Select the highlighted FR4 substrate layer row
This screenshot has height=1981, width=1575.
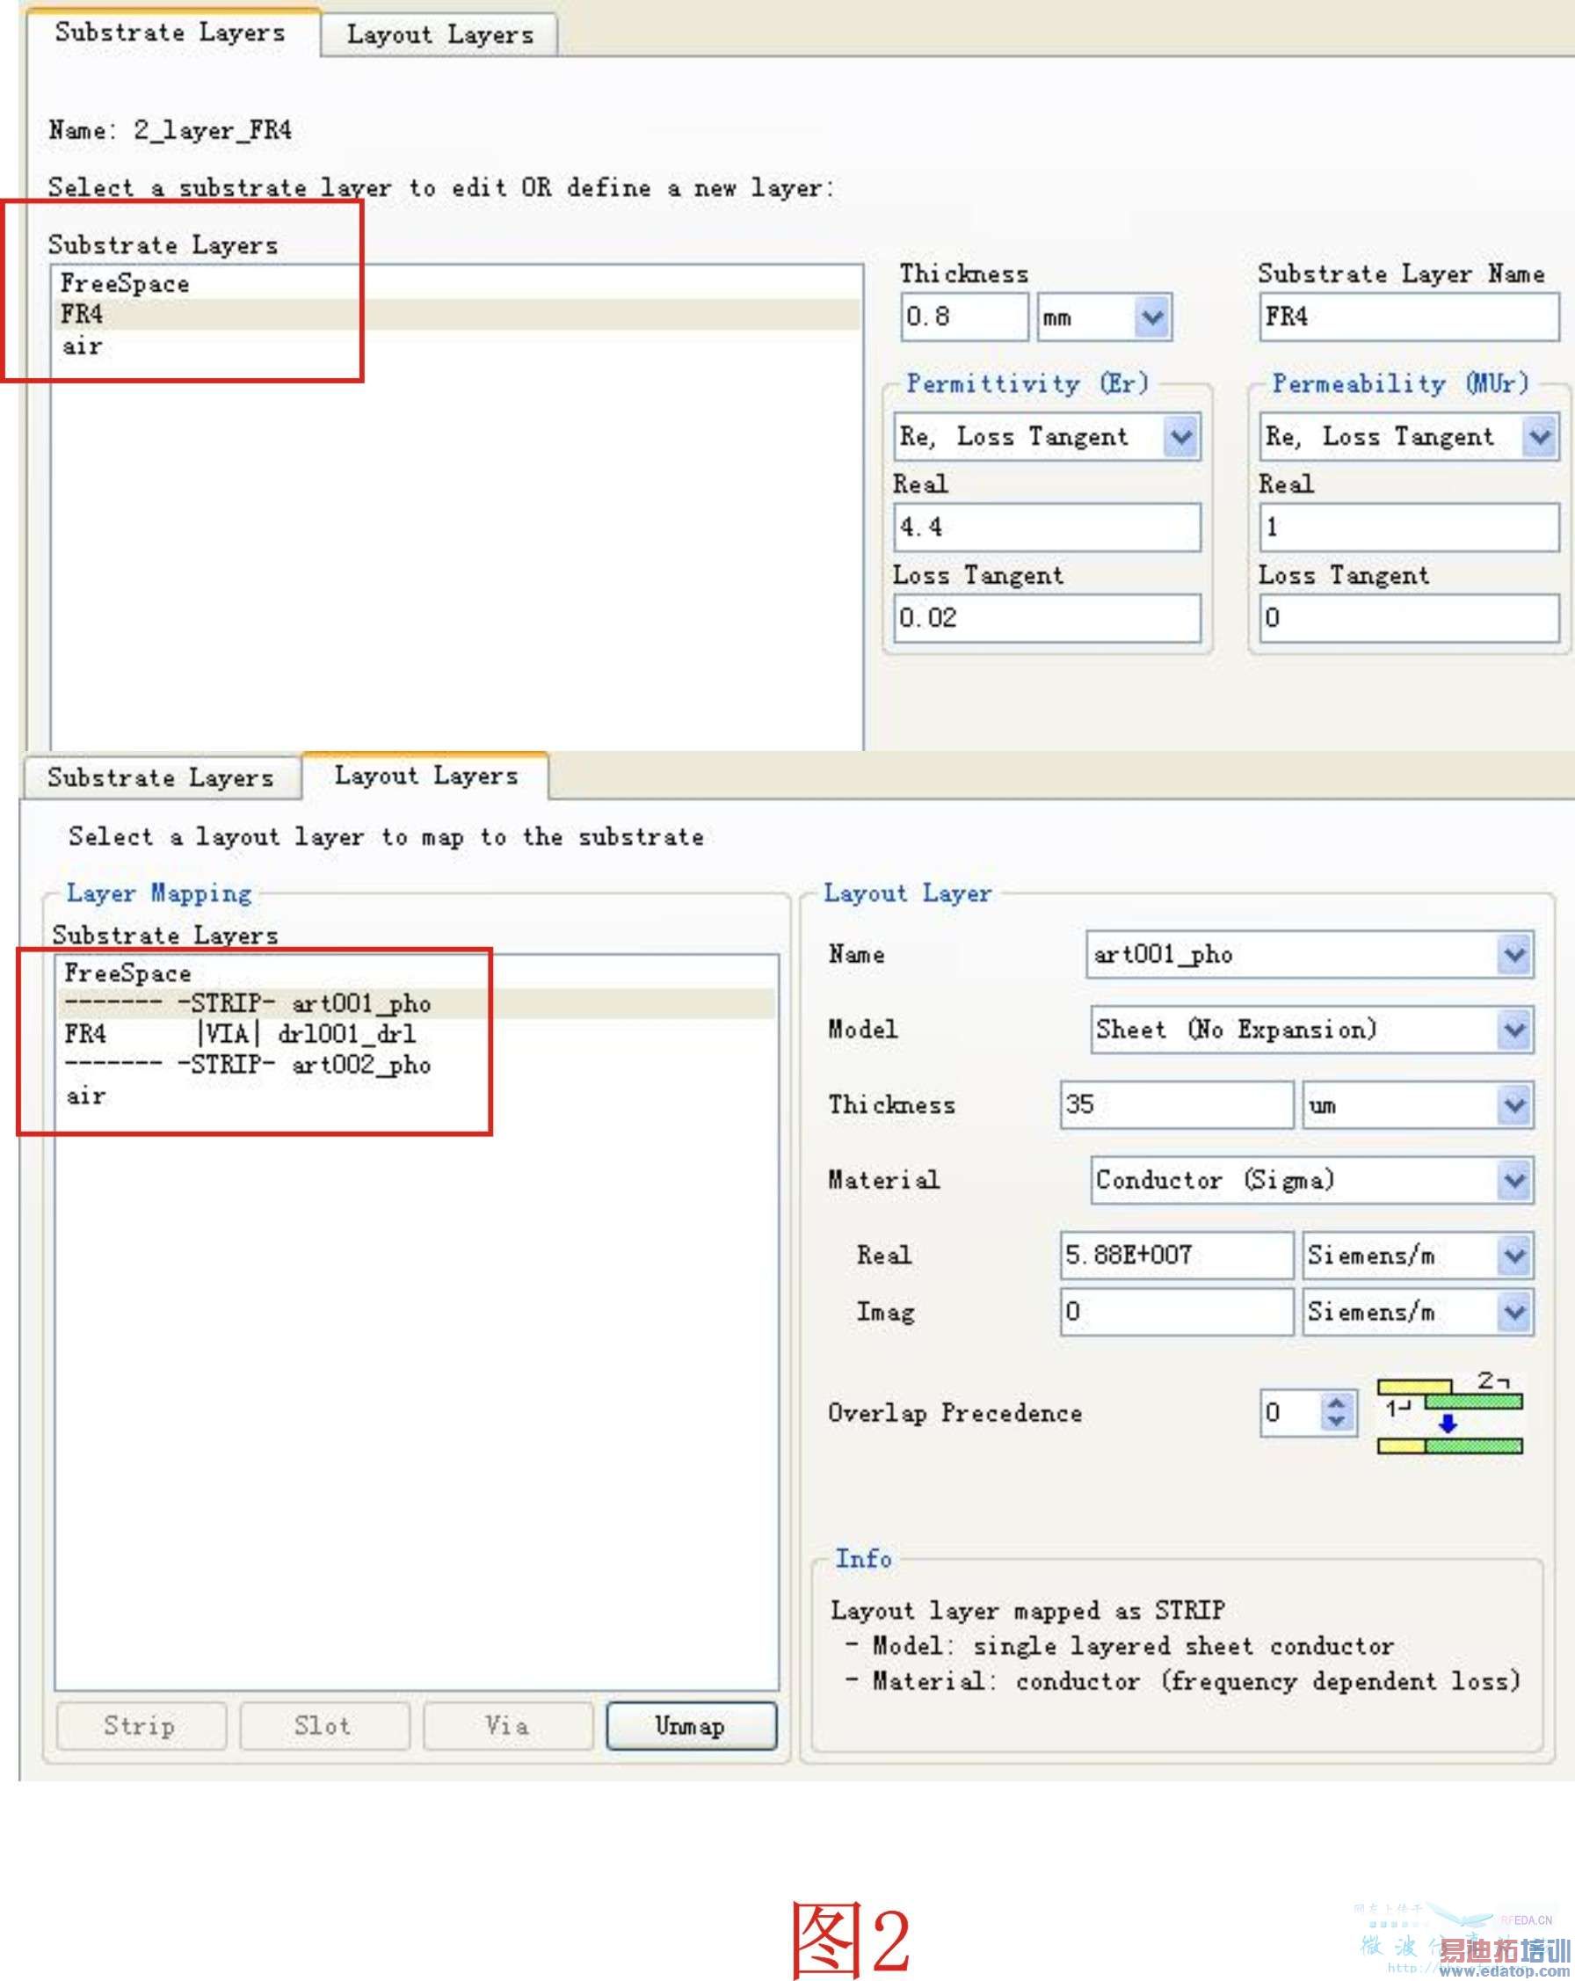457,314
